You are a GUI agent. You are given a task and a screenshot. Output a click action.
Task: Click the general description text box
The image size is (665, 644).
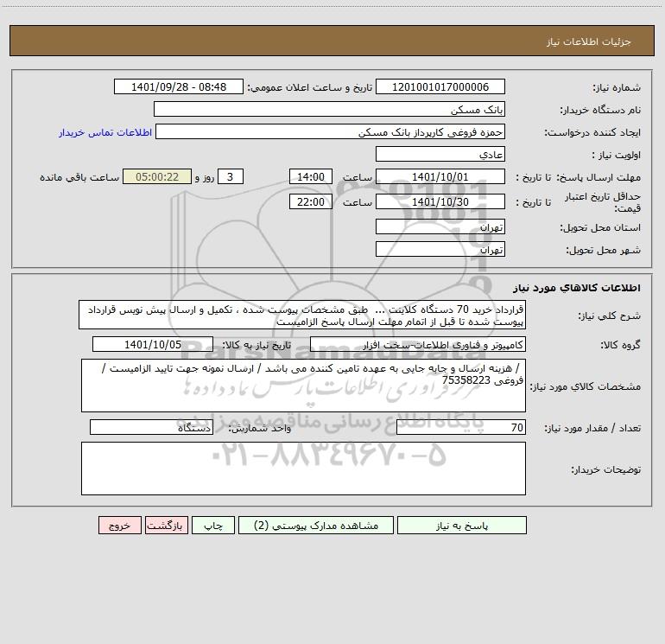click(302, 315)
